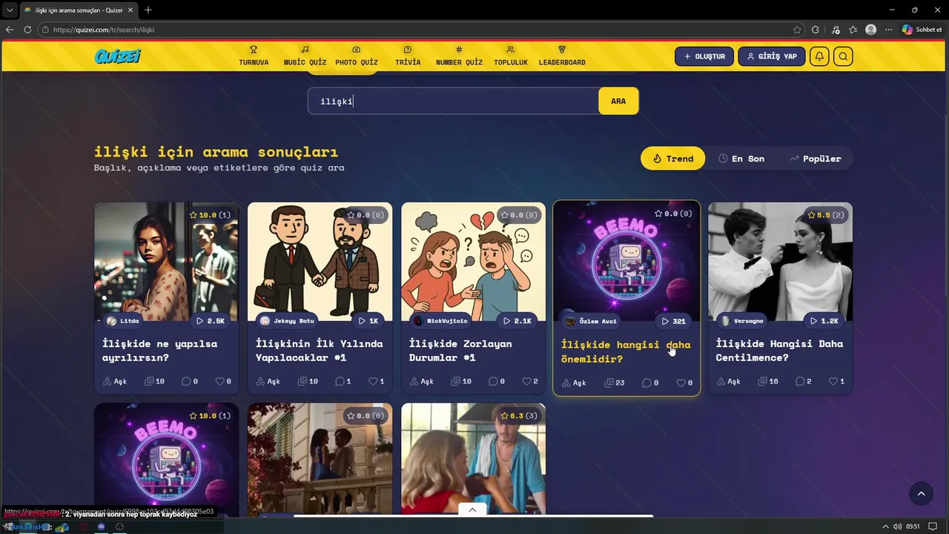Open author Jekeyy Batu profile

286,321
